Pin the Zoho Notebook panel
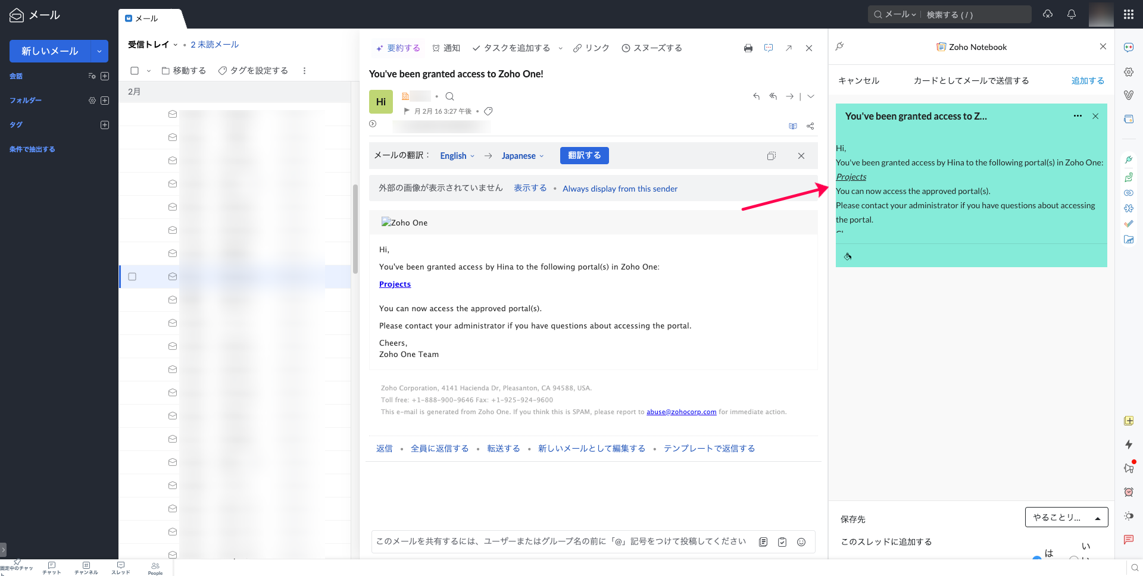The width and height of the screenshot is (1143, 576). pyautogui.click(x=839, y=46)
